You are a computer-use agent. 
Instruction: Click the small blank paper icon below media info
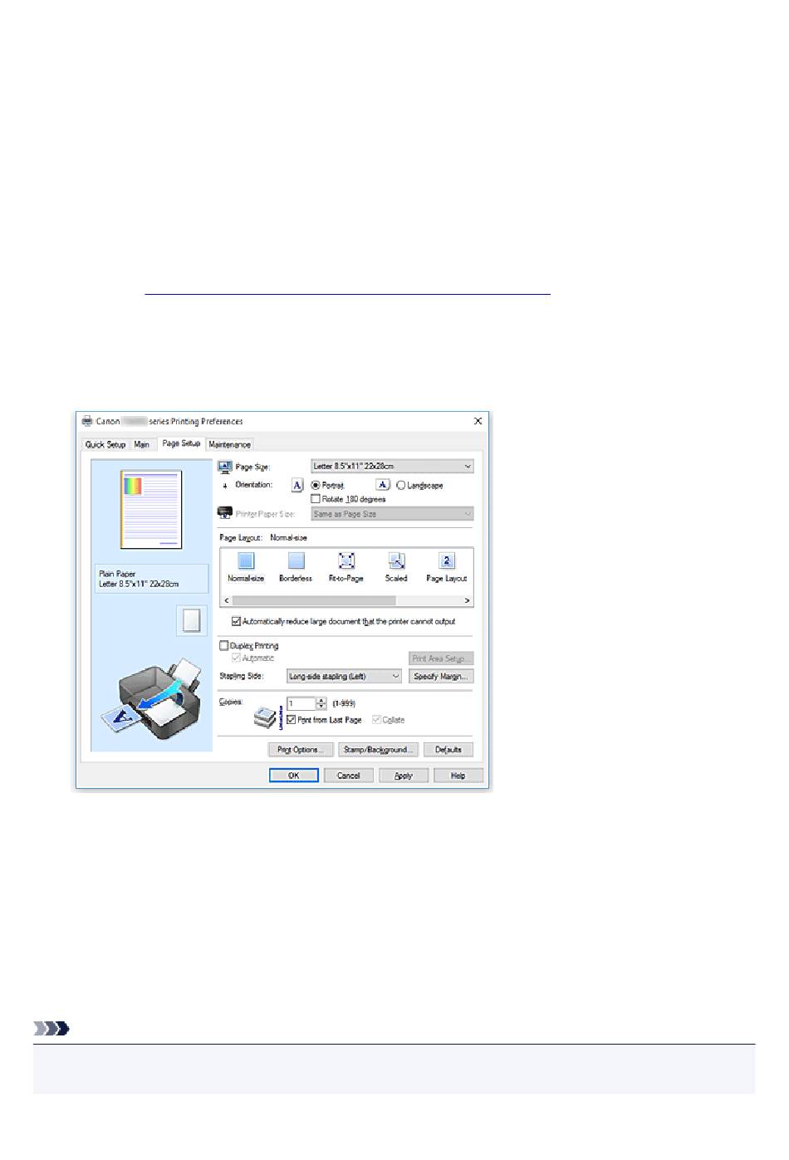(192, 620)
